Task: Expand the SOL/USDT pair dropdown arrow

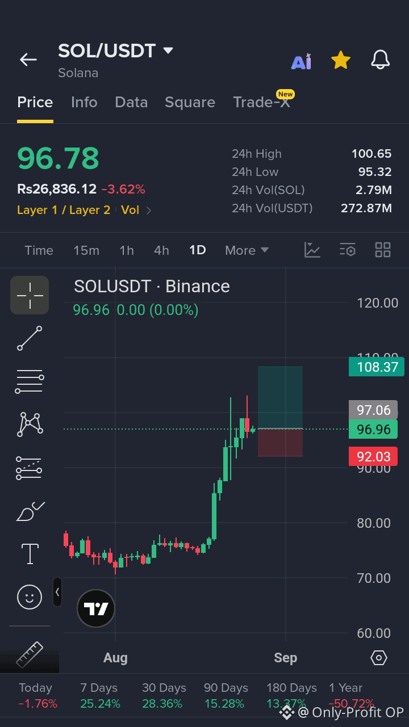Action: [168, 51]
